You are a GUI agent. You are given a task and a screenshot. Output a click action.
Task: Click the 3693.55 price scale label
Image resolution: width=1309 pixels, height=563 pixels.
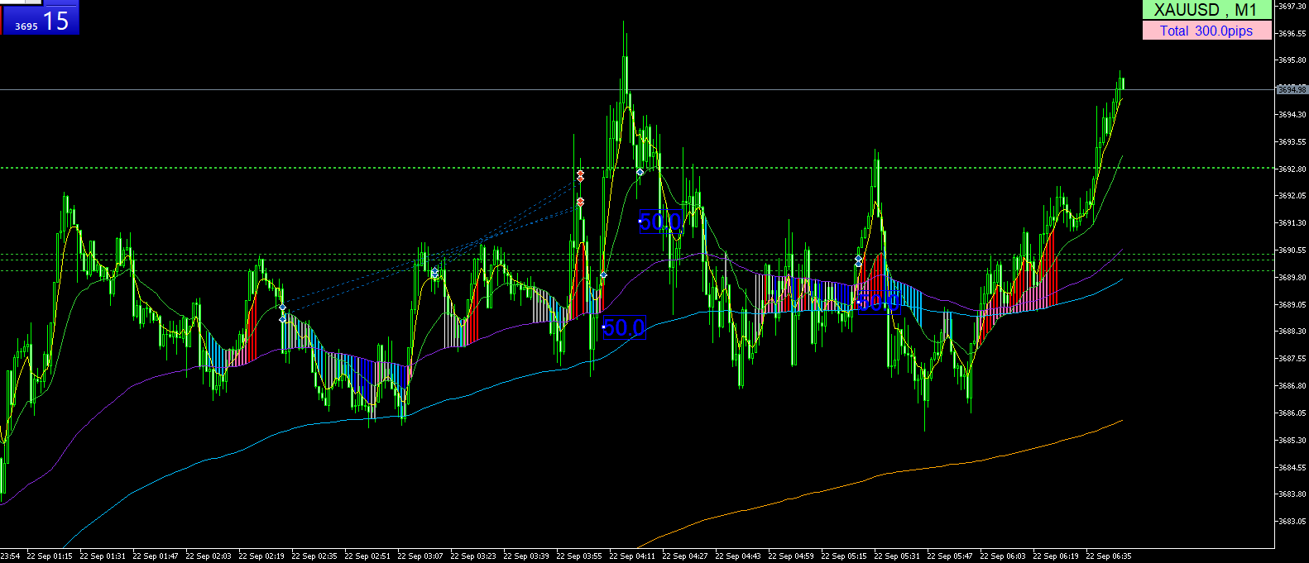[x=1292, y=142]
